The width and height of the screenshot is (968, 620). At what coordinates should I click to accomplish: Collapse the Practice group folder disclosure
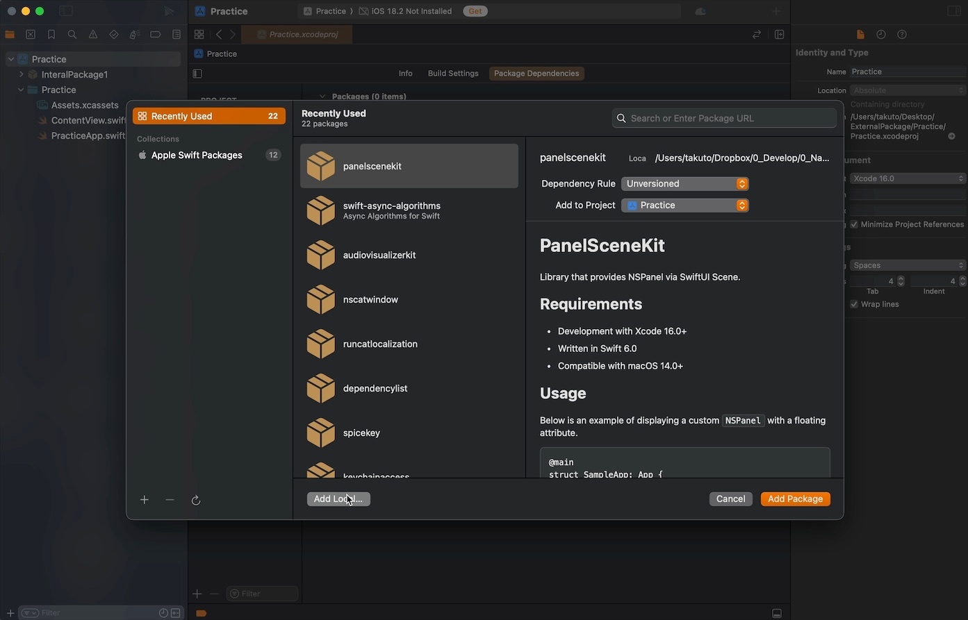click(21, 90)
